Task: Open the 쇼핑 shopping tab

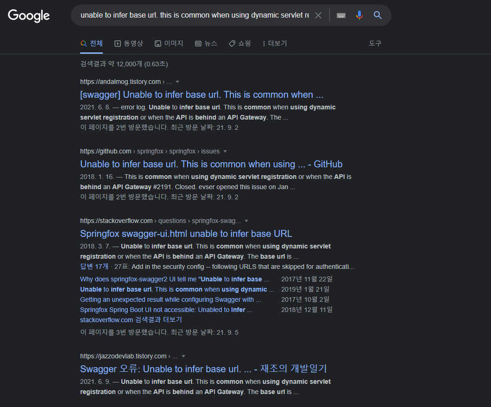Action: tap(240, 43)
